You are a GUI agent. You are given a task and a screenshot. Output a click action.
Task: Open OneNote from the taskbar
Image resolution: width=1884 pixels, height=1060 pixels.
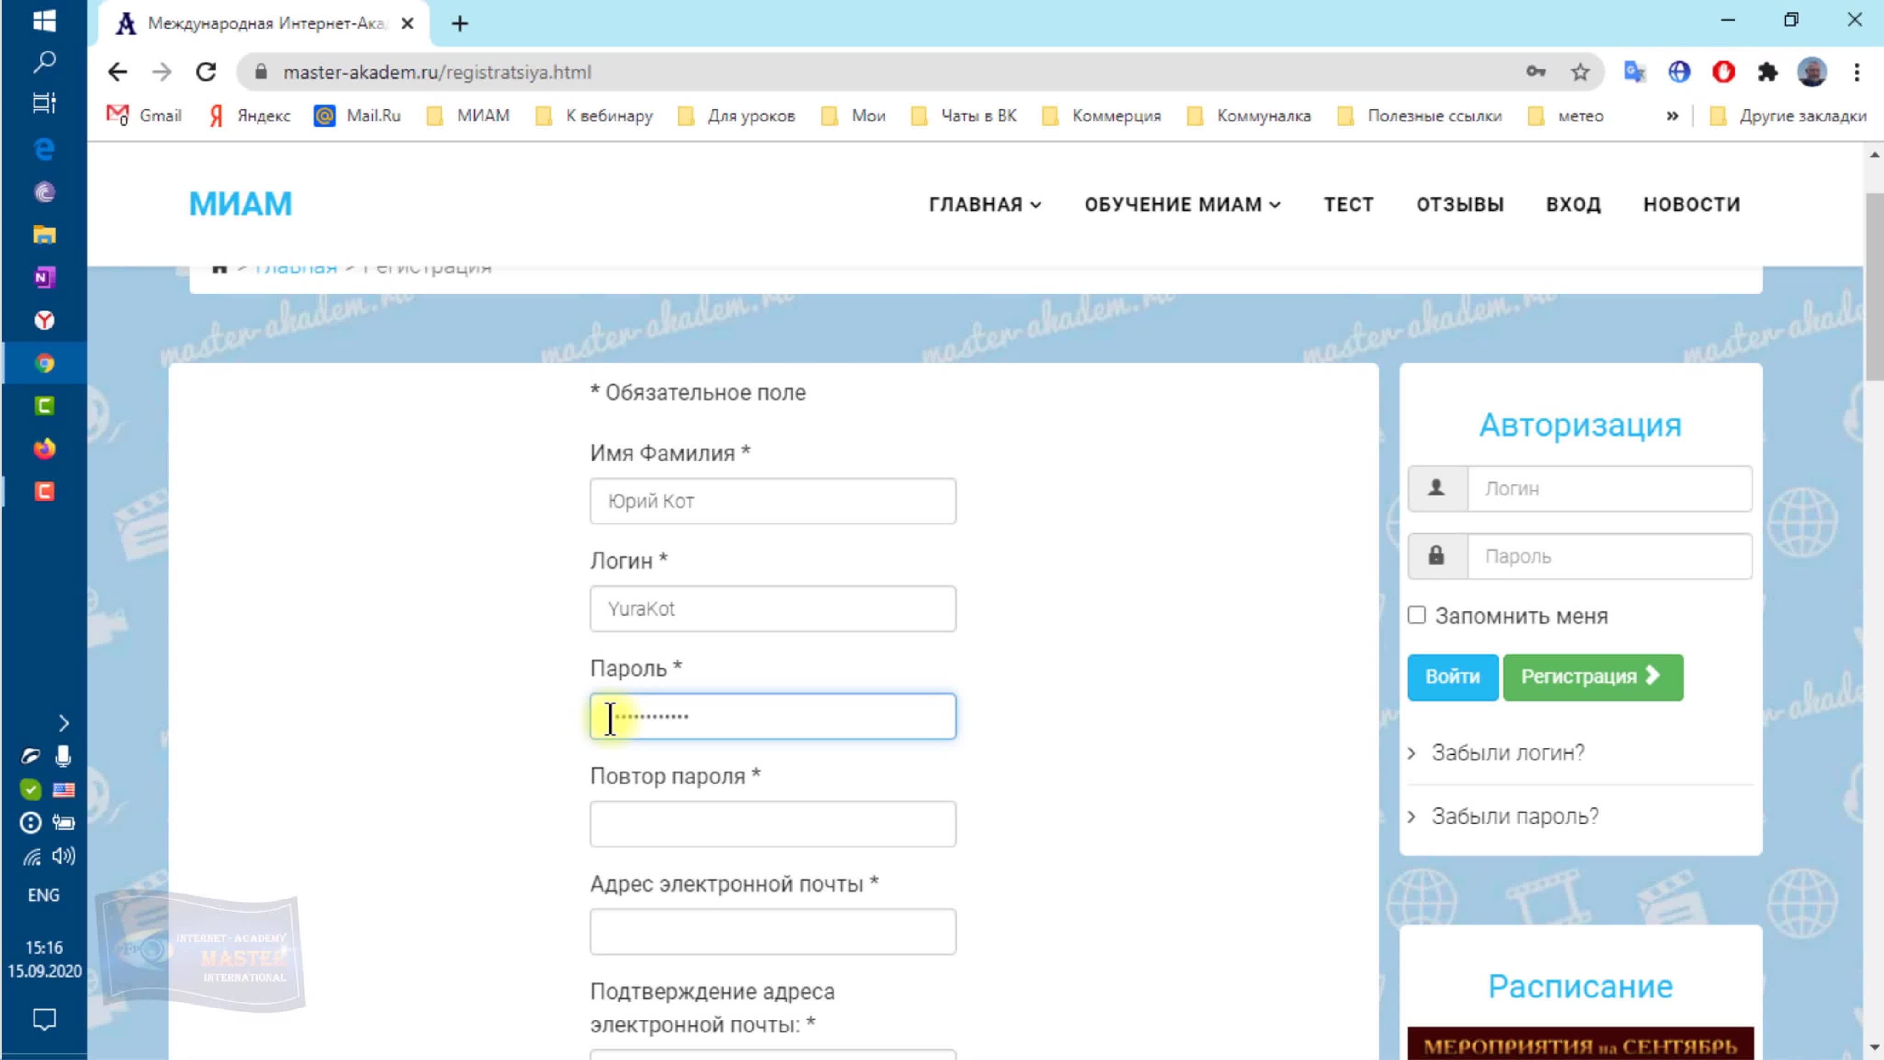coord(44,277)
